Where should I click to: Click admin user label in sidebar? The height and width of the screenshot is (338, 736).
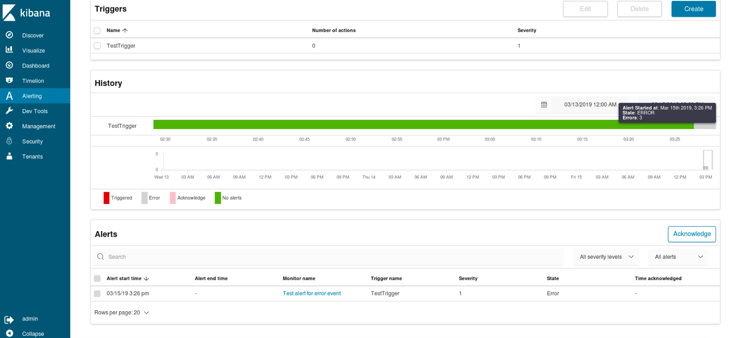(30, 319)
